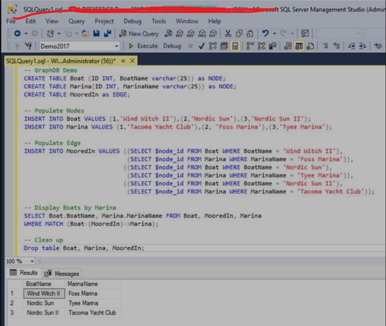
Task: Close the SQLQuery1.sql tab
Action: 132,61
